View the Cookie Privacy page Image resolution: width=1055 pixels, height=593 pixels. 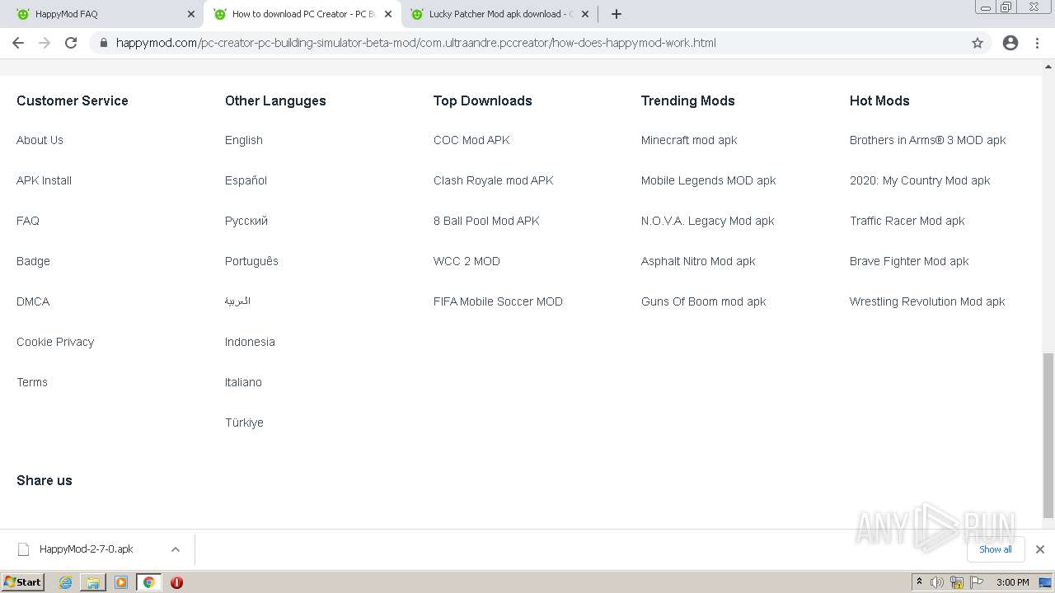pos(55,342)
